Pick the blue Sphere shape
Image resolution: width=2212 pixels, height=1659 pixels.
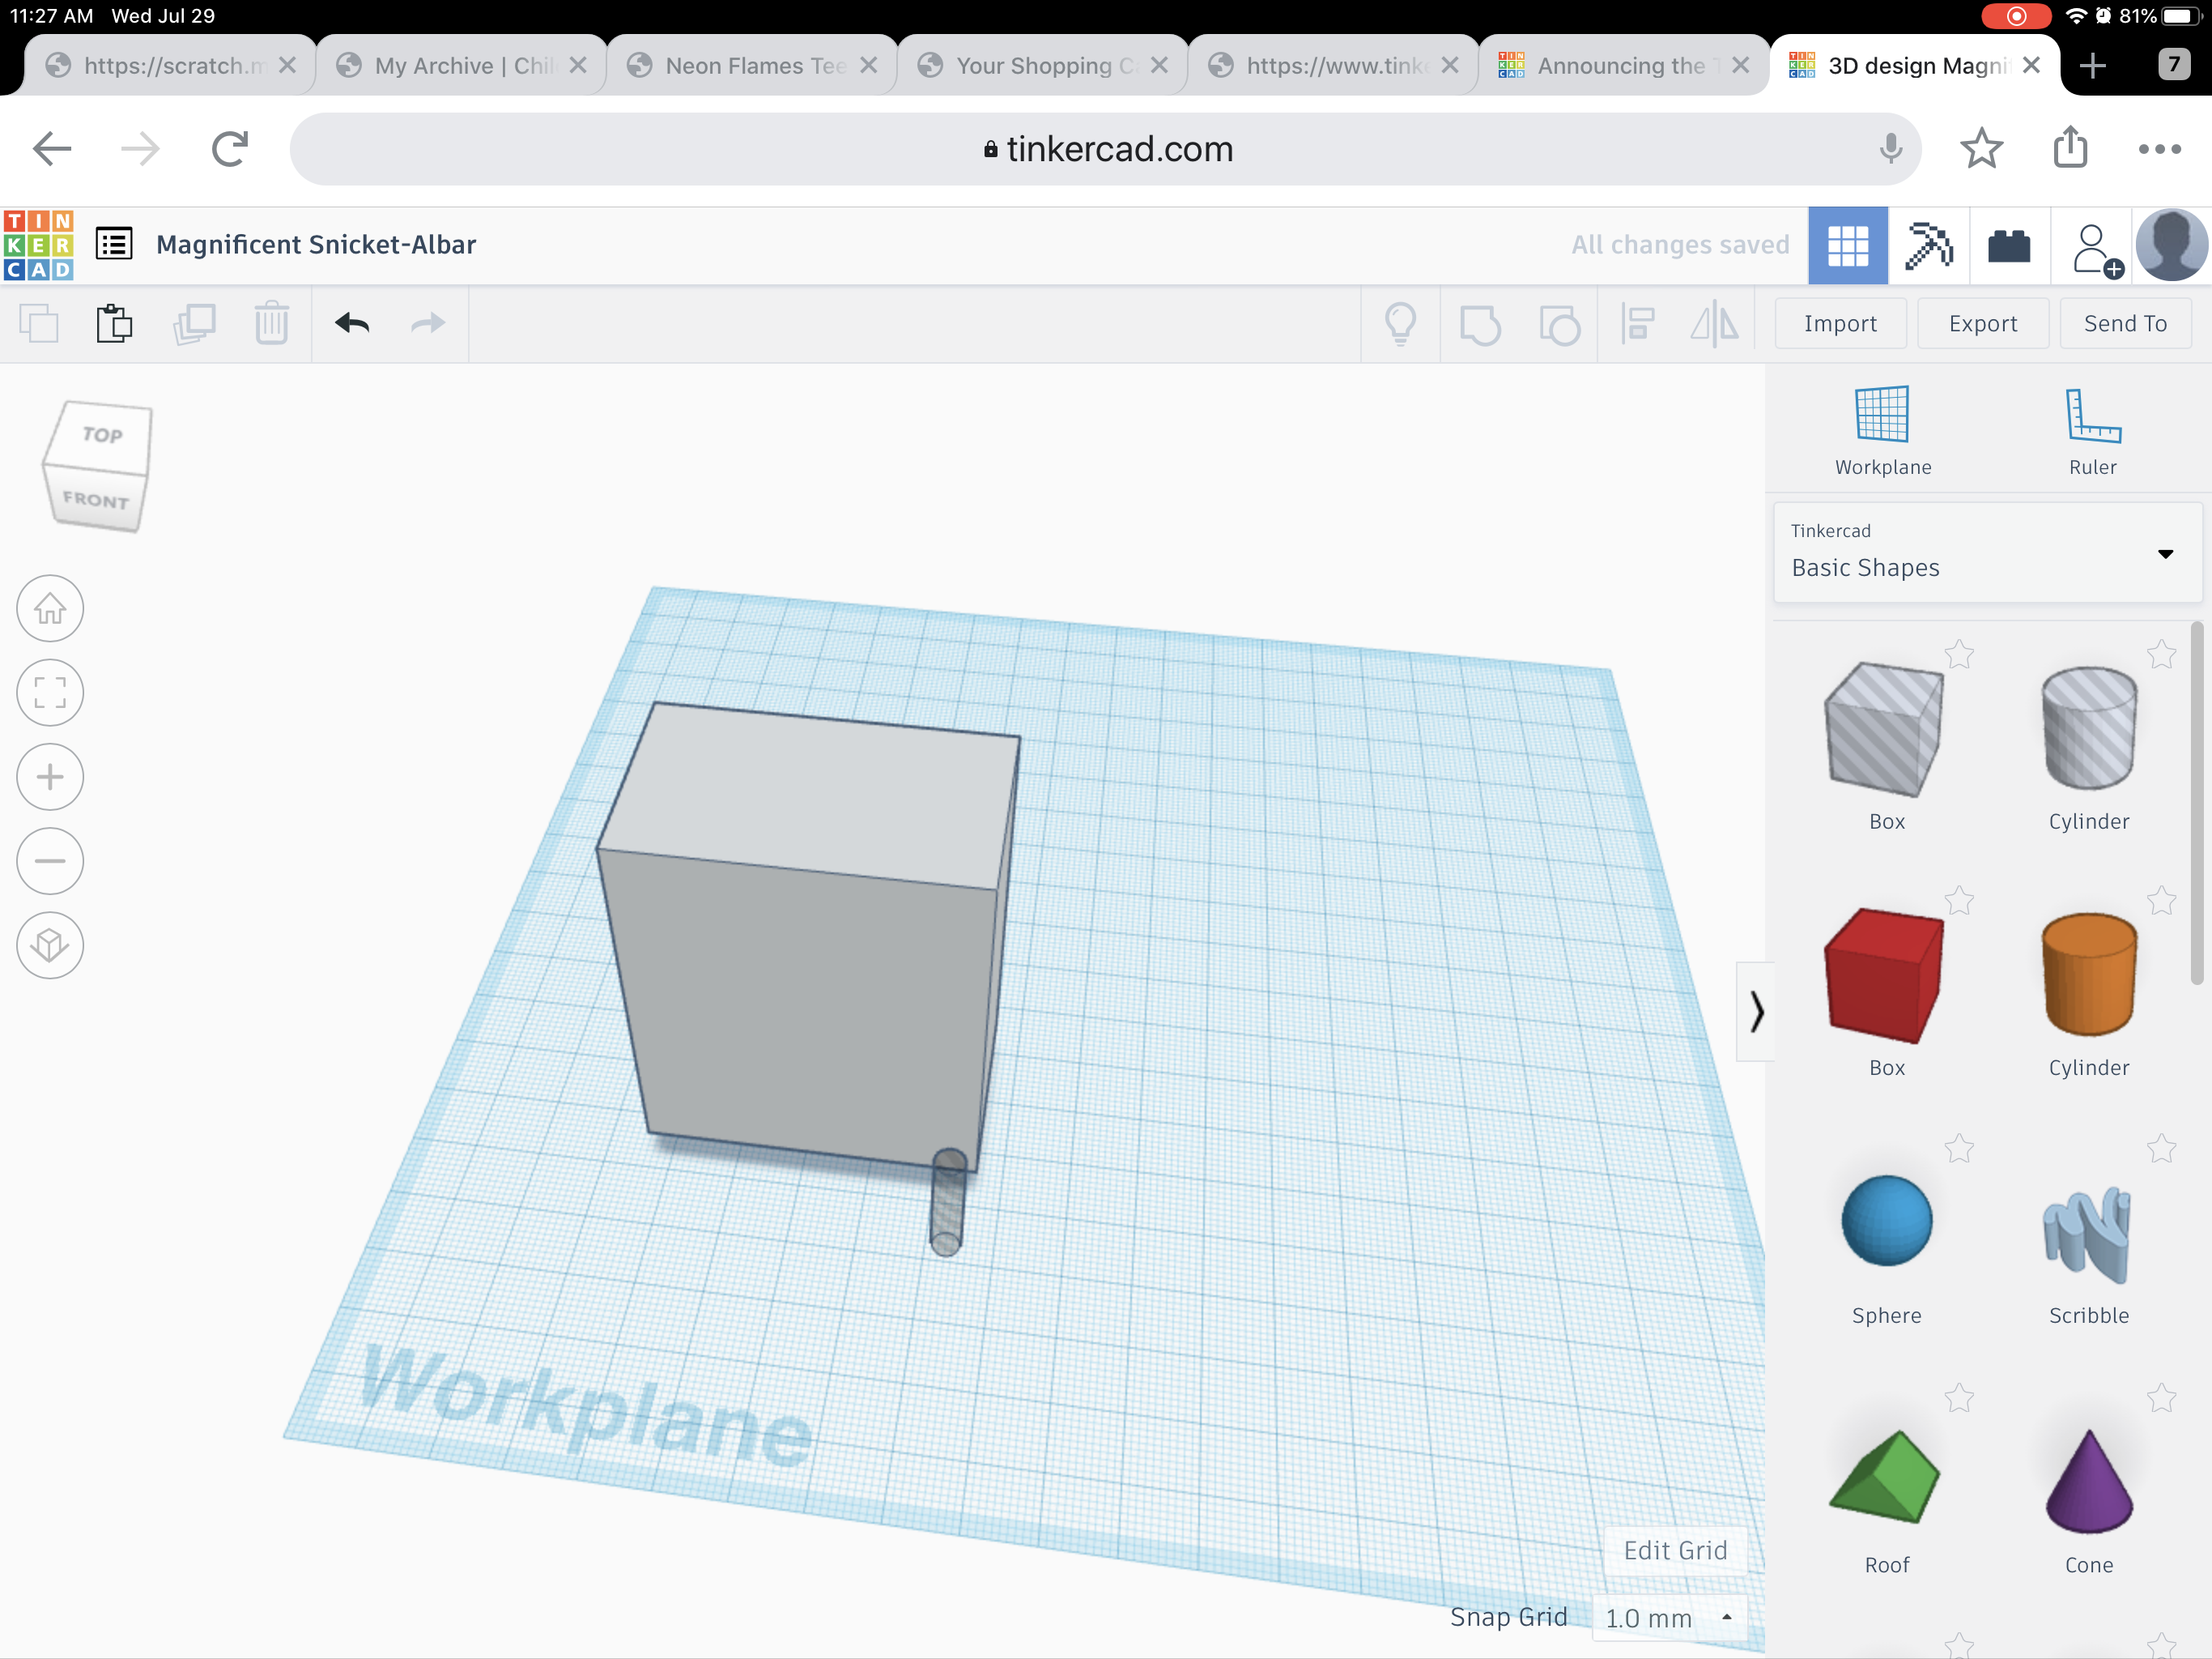pyautogui.click(x=1886, y=1221)
